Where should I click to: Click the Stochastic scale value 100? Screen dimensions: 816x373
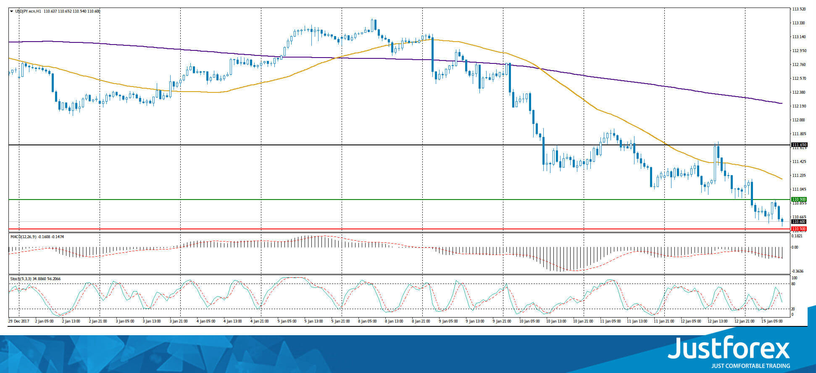[x=794, y=278]
